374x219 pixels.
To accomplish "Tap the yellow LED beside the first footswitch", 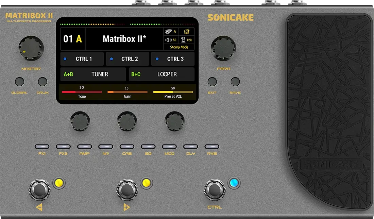I will pyautogui.click(x=59, y=183).
